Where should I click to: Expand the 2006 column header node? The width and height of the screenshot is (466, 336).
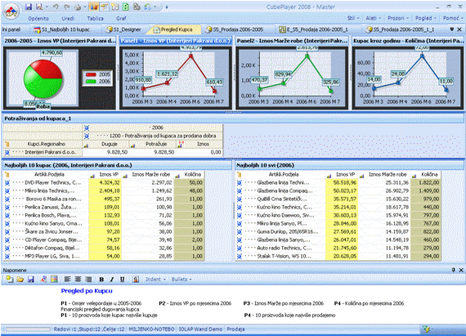click(87, 128)
